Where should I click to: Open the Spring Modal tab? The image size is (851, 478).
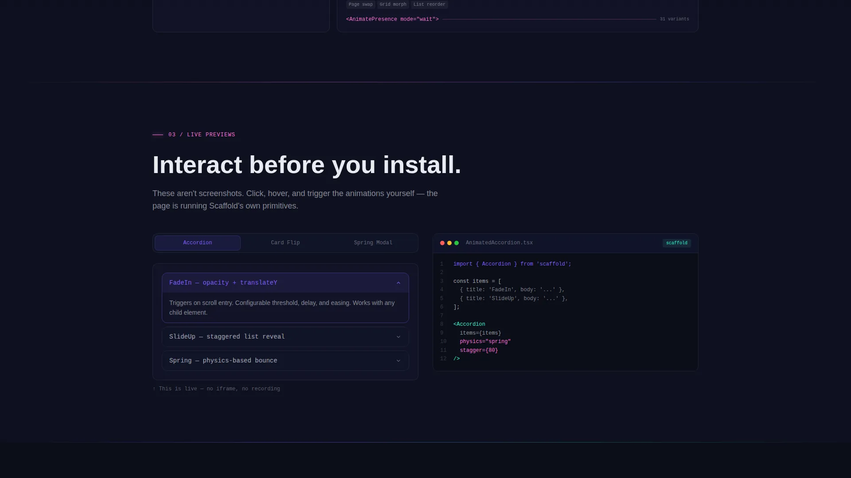tap(373, 243)
